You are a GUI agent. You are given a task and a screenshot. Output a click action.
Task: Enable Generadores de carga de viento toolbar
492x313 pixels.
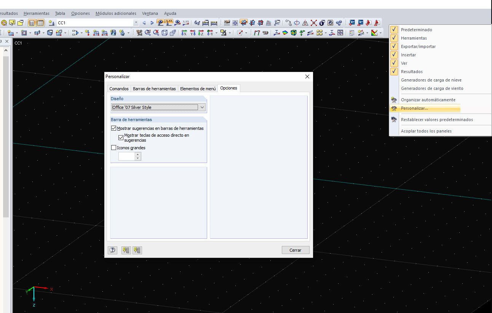coord(432,88)
